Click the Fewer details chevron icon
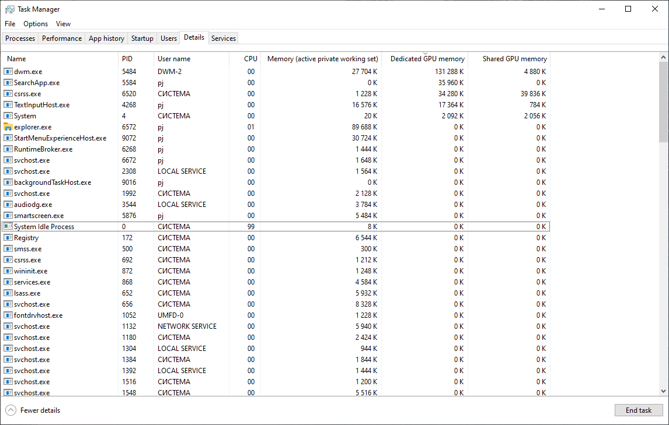 pyautogui.click(x=11, y=410)
